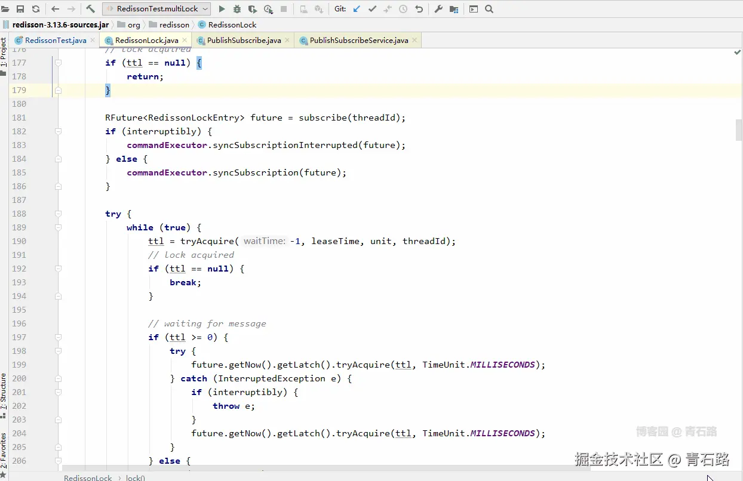743x481 pixels.
Task: Open the run configuration dropdown RedissonTest.multiLock
Action: tap(156, 9)
